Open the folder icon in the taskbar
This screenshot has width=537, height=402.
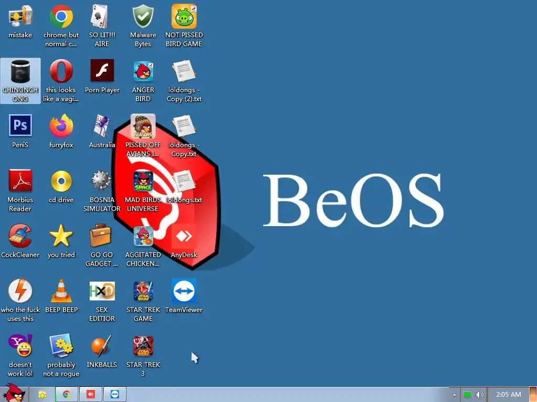pos(42,395)
